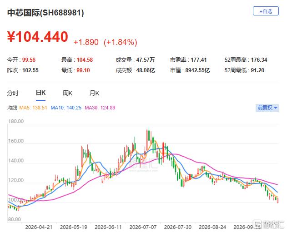
Task: Click the 180.00 y-axis label
Action: tap(16, 121)
